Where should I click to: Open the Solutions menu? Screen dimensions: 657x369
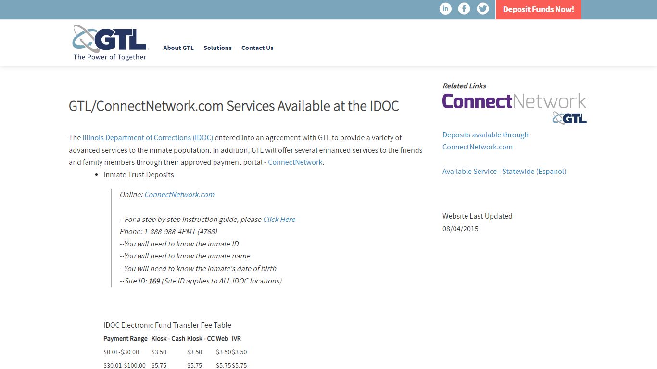coord(217,48)
